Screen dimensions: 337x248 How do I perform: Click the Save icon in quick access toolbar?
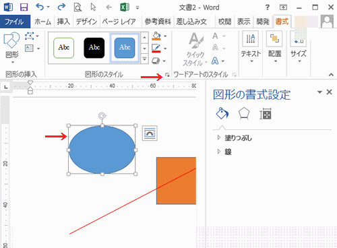pos(24,7)
